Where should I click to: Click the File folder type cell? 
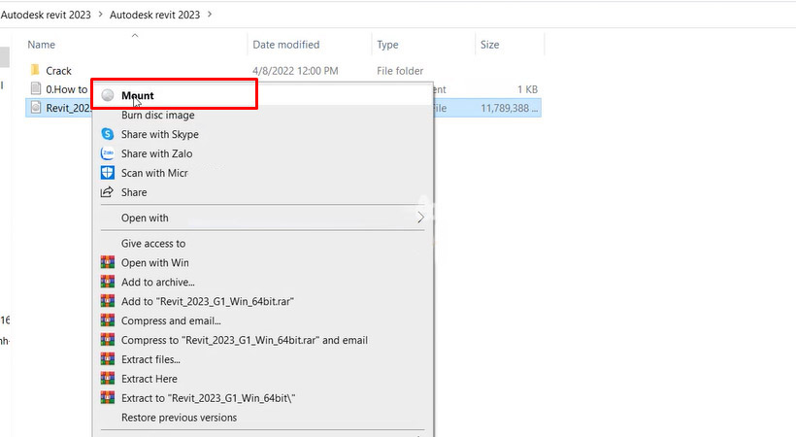pos(400,71)
